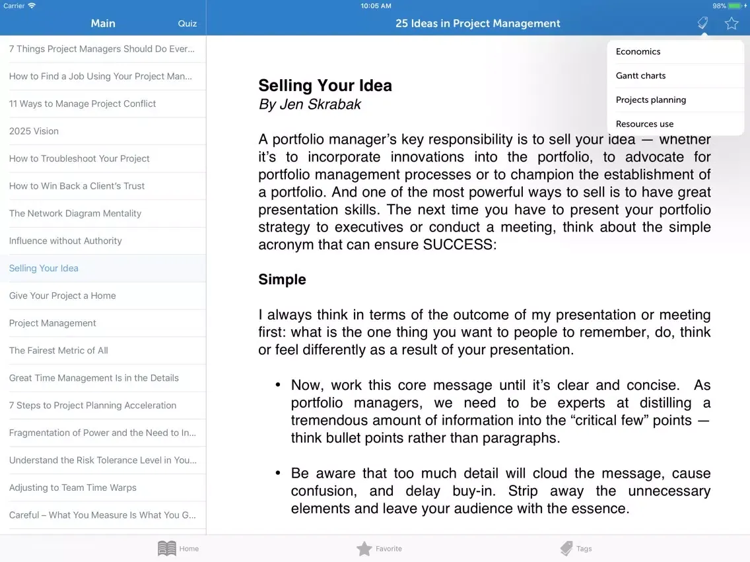
Task: Switch to the Home tab label
Action: click(189, 549)
